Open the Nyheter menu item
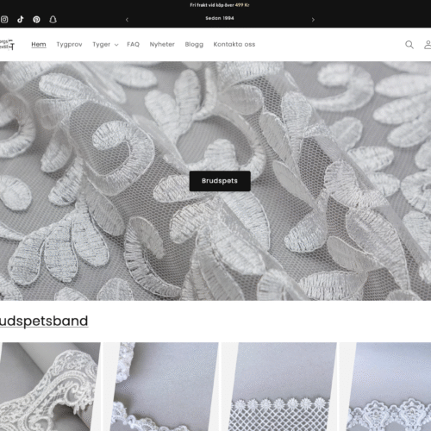431x431 pixels. pyautogui.click(x=162, y=45)
